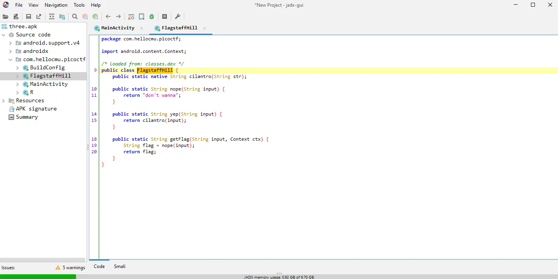Image resolution: width=558 pixels, height=279 pixels.
Task: Open the Log viewer toolbar icon
Action: (x=165, y=16)
